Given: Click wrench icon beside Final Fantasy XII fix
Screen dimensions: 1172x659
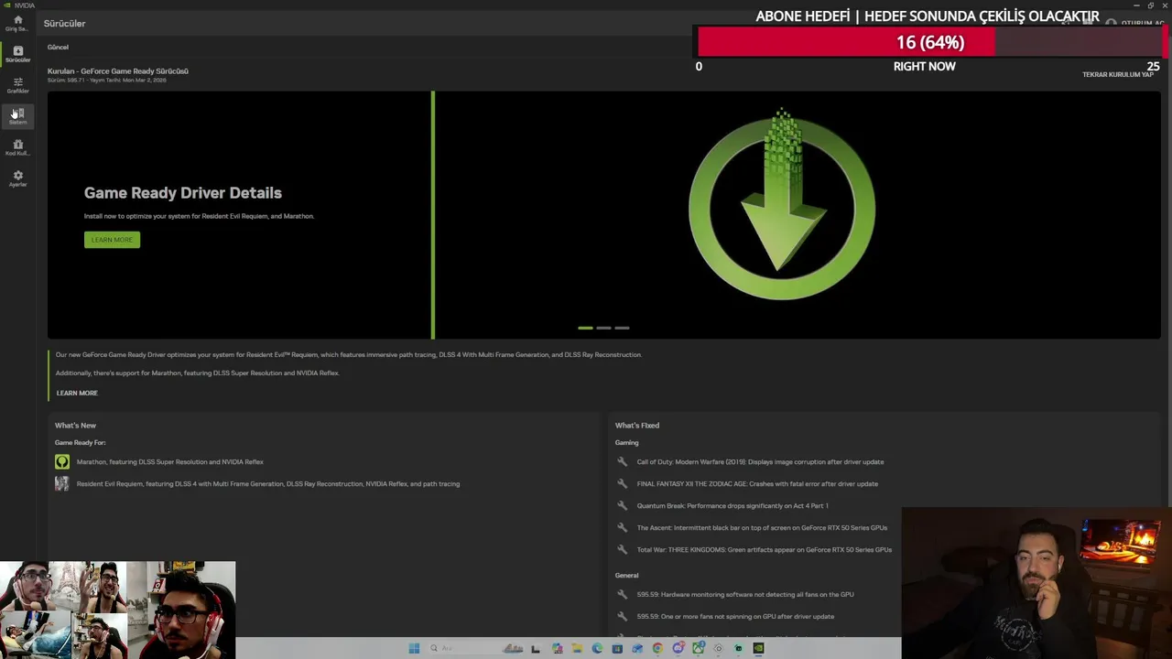Looking at the screenshot, I should tap(623, 484).
